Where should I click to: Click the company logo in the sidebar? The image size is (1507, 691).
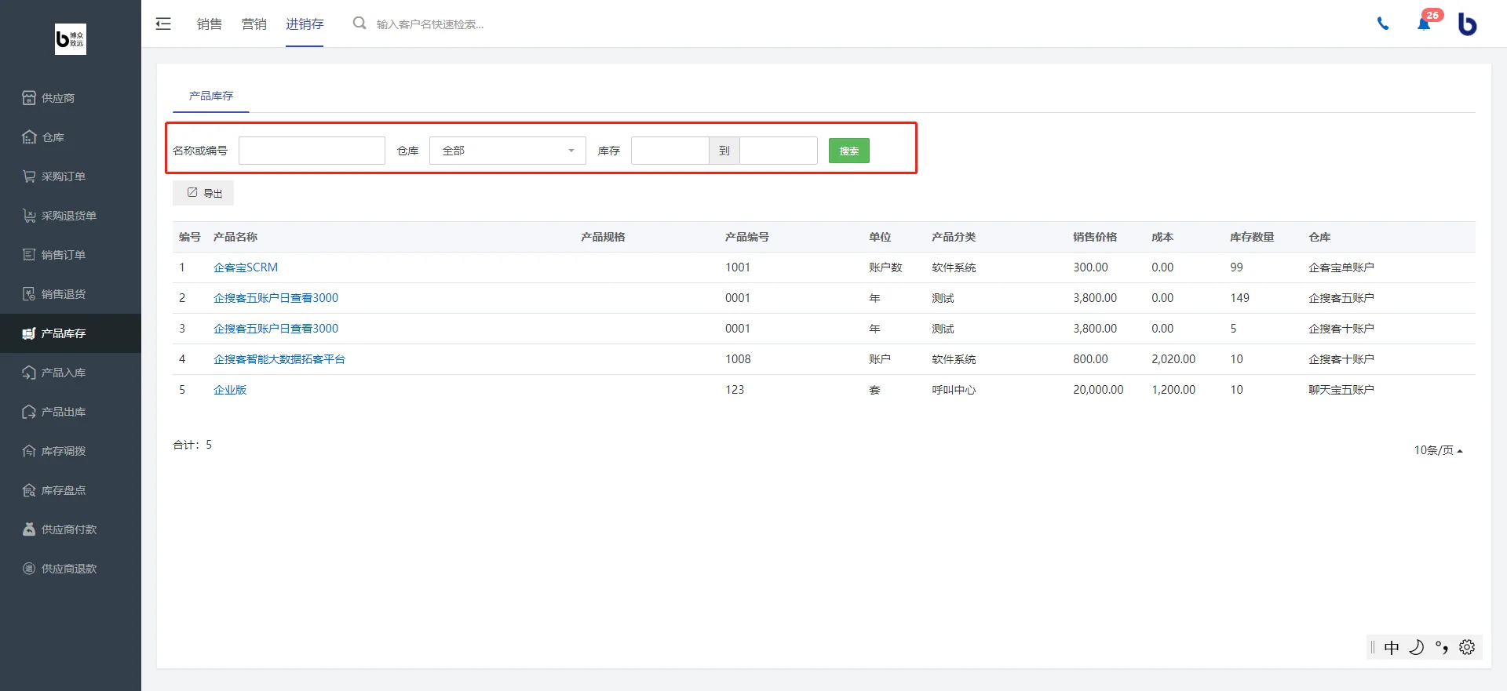pos(71,39)
